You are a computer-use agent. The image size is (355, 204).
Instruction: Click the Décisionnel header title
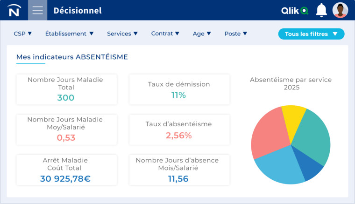[x=78, y=10]
